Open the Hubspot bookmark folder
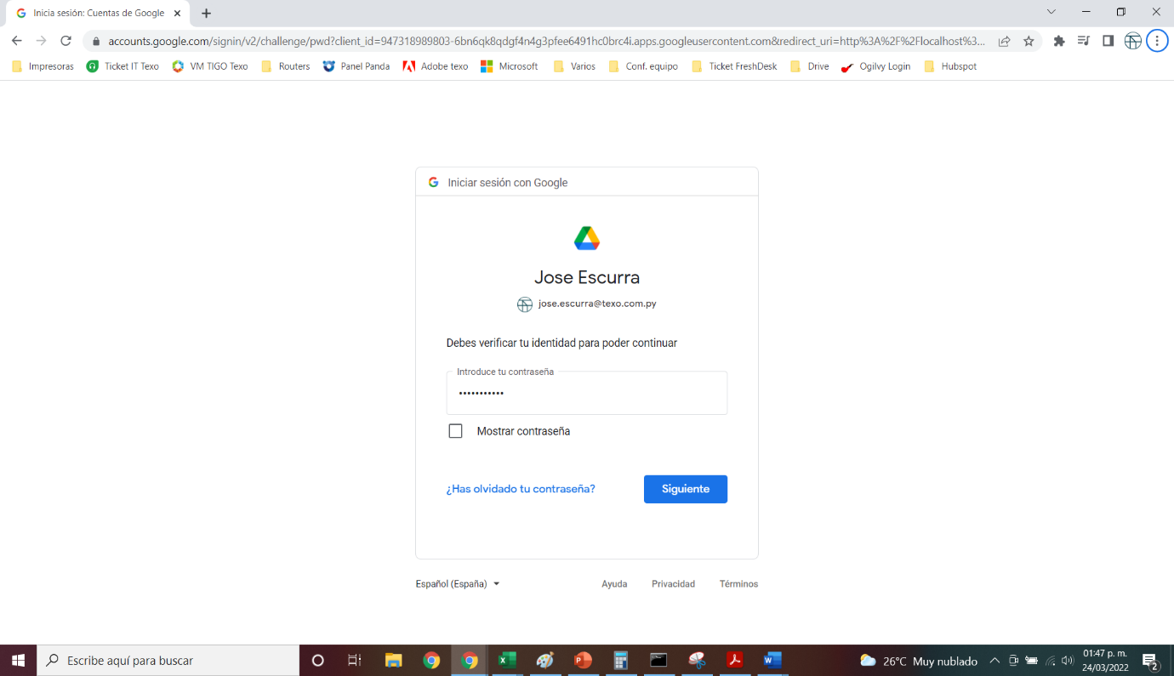This screenshot has height=676, width=1174. pyautogui.click(x=950, y=66)
